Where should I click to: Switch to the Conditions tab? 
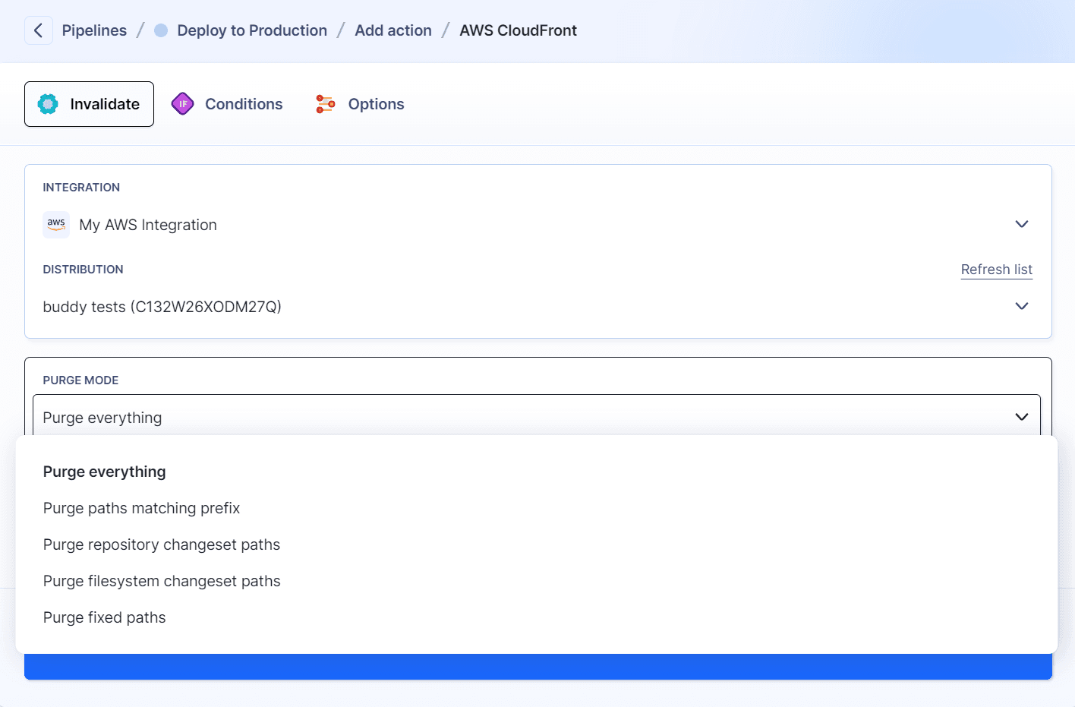pos(243,103)
